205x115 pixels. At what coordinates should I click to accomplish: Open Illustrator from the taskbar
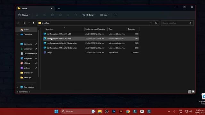point(121,111)
